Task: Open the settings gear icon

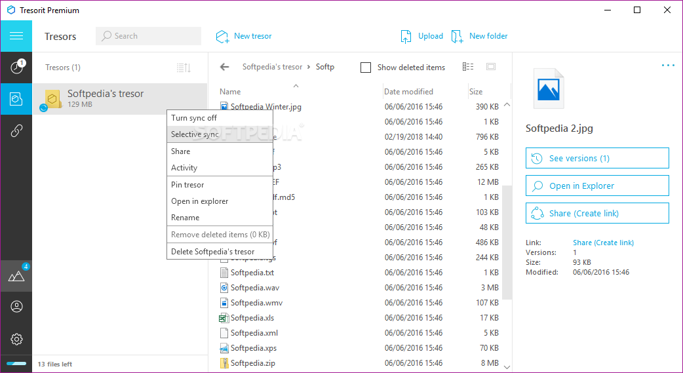Action: tap(16, 339)
